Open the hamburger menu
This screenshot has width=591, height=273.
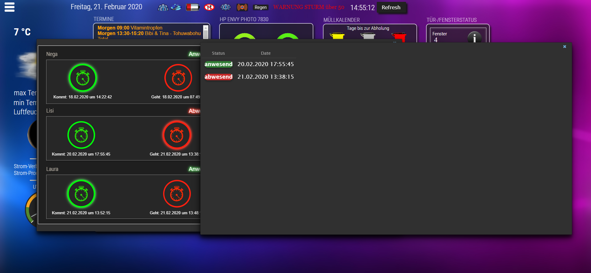tap(10, 7)
